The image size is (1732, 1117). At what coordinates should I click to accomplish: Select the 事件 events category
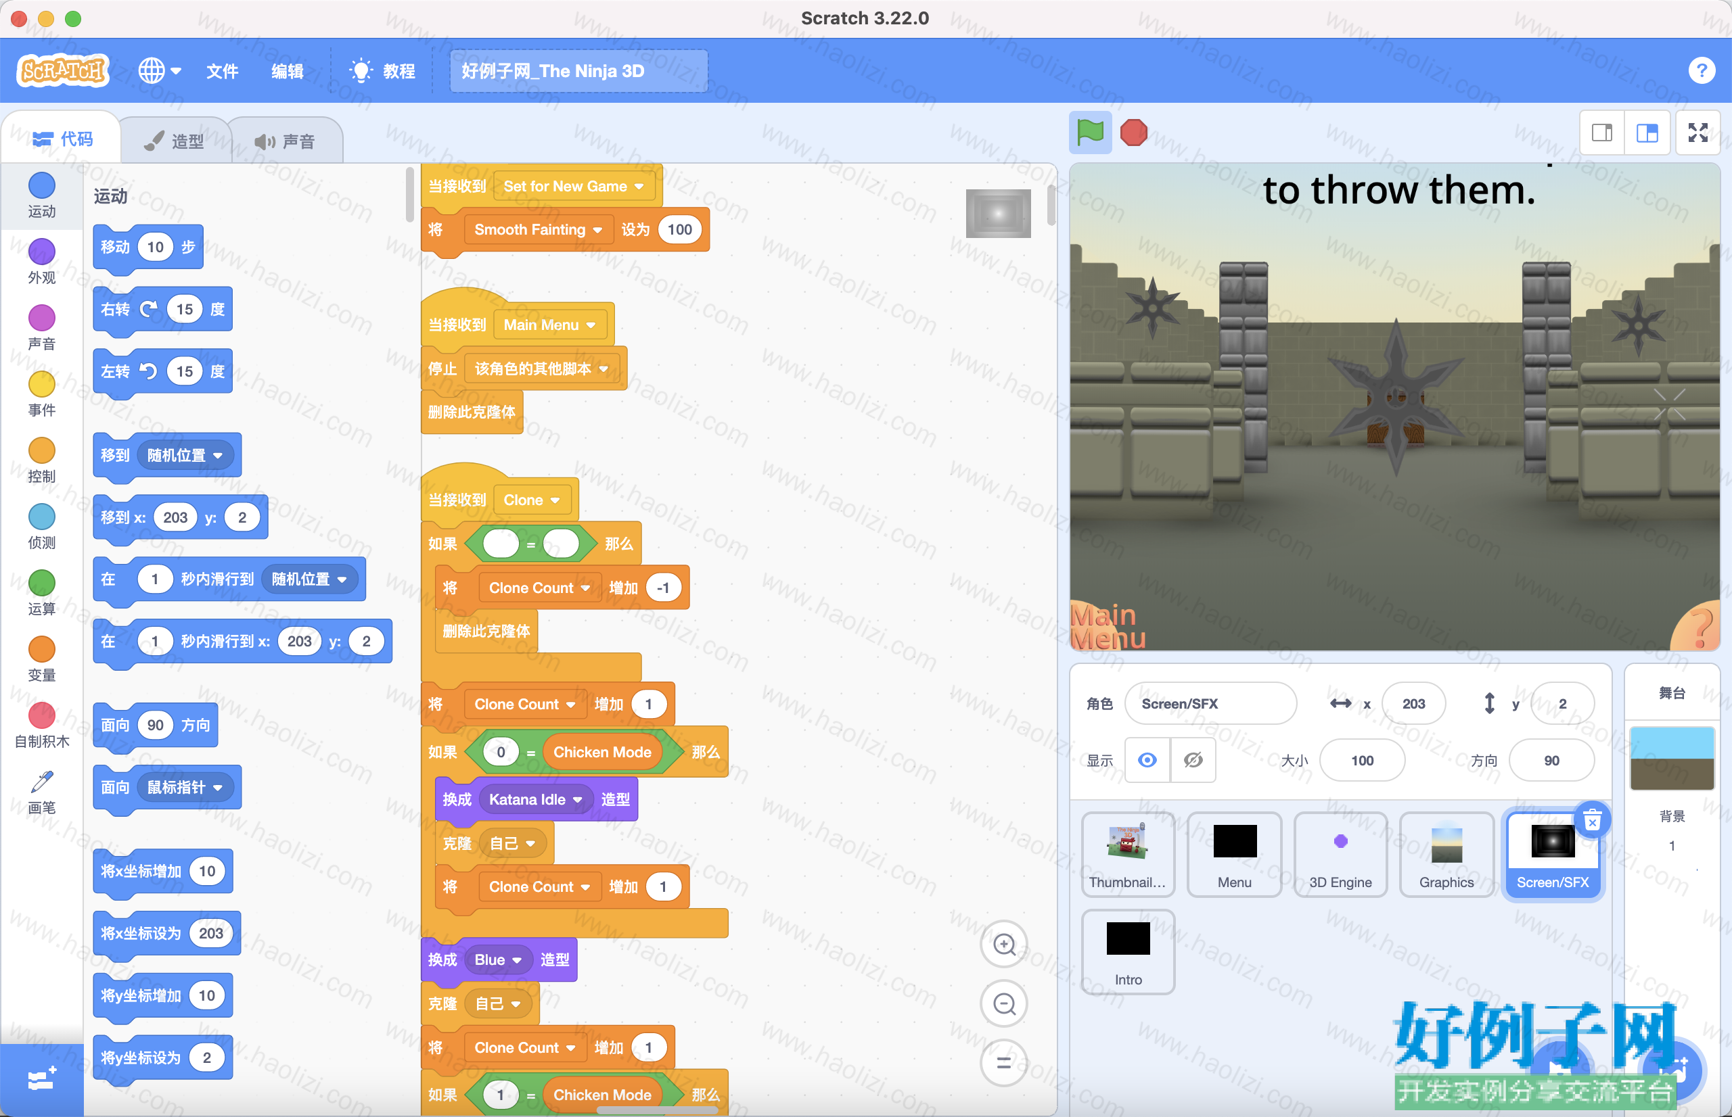tap(41, 394)
